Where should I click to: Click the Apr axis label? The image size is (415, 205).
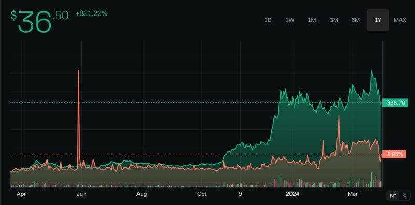21,194
